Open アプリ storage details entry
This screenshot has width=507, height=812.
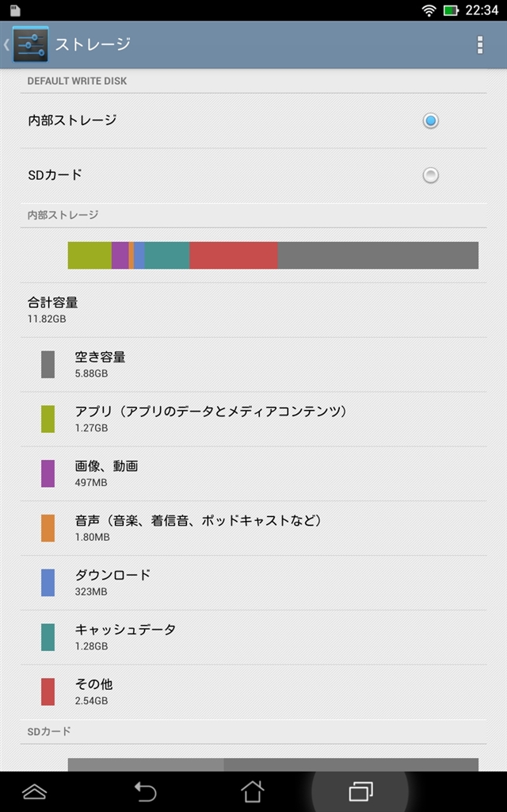(x=211, y=419)
